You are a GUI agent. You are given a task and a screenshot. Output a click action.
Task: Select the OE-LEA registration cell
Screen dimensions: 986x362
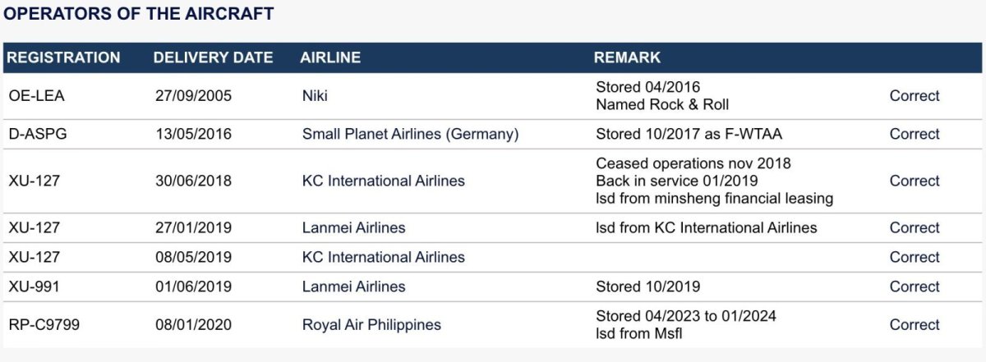click(x=36, y=96)
